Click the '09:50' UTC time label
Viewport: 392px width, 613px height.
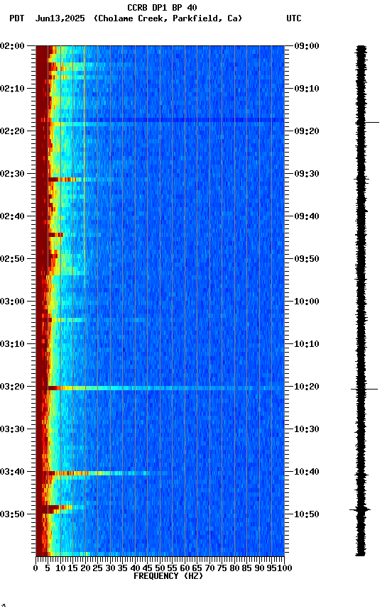coord(307,259)
